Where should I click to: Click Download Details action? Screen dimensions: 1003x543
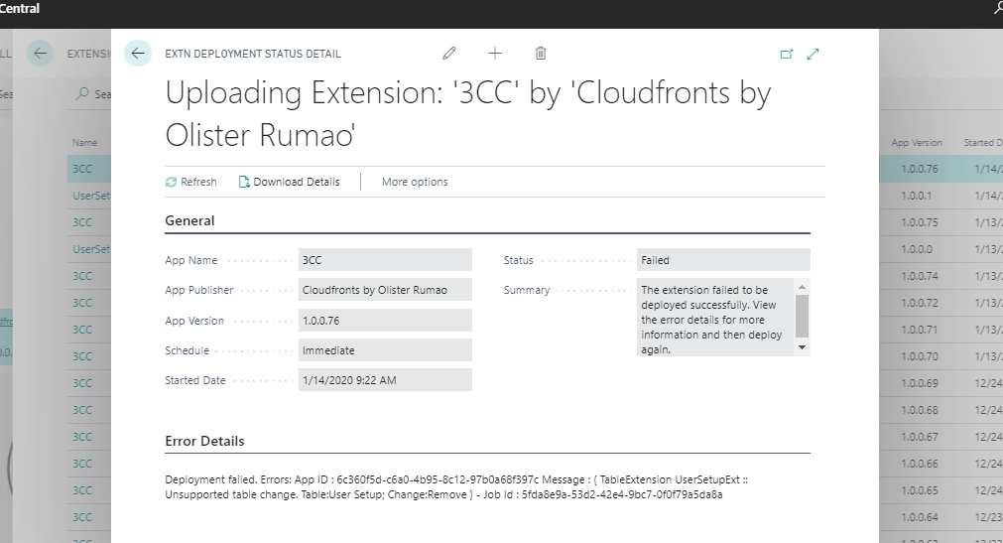tap(289, 182)
